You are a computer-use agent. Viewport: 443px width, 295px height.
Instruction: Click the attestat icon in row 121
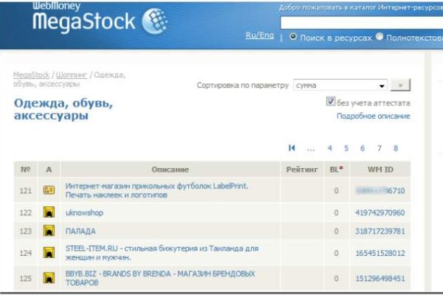(49, 190)
